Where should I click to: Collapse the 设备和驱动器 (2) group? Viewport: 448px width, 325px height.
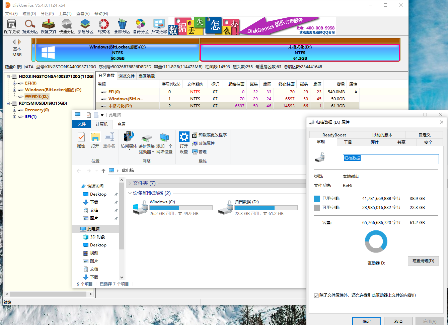pos(130,193)
